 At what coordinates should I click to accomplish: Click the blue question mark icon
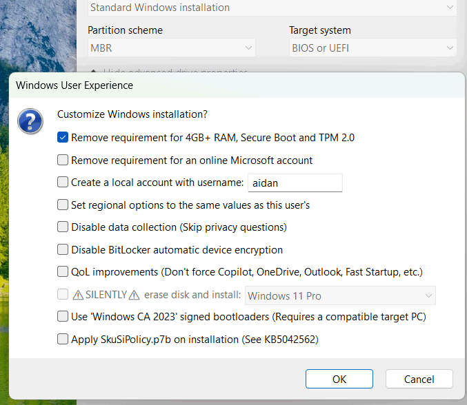point(30,121)
